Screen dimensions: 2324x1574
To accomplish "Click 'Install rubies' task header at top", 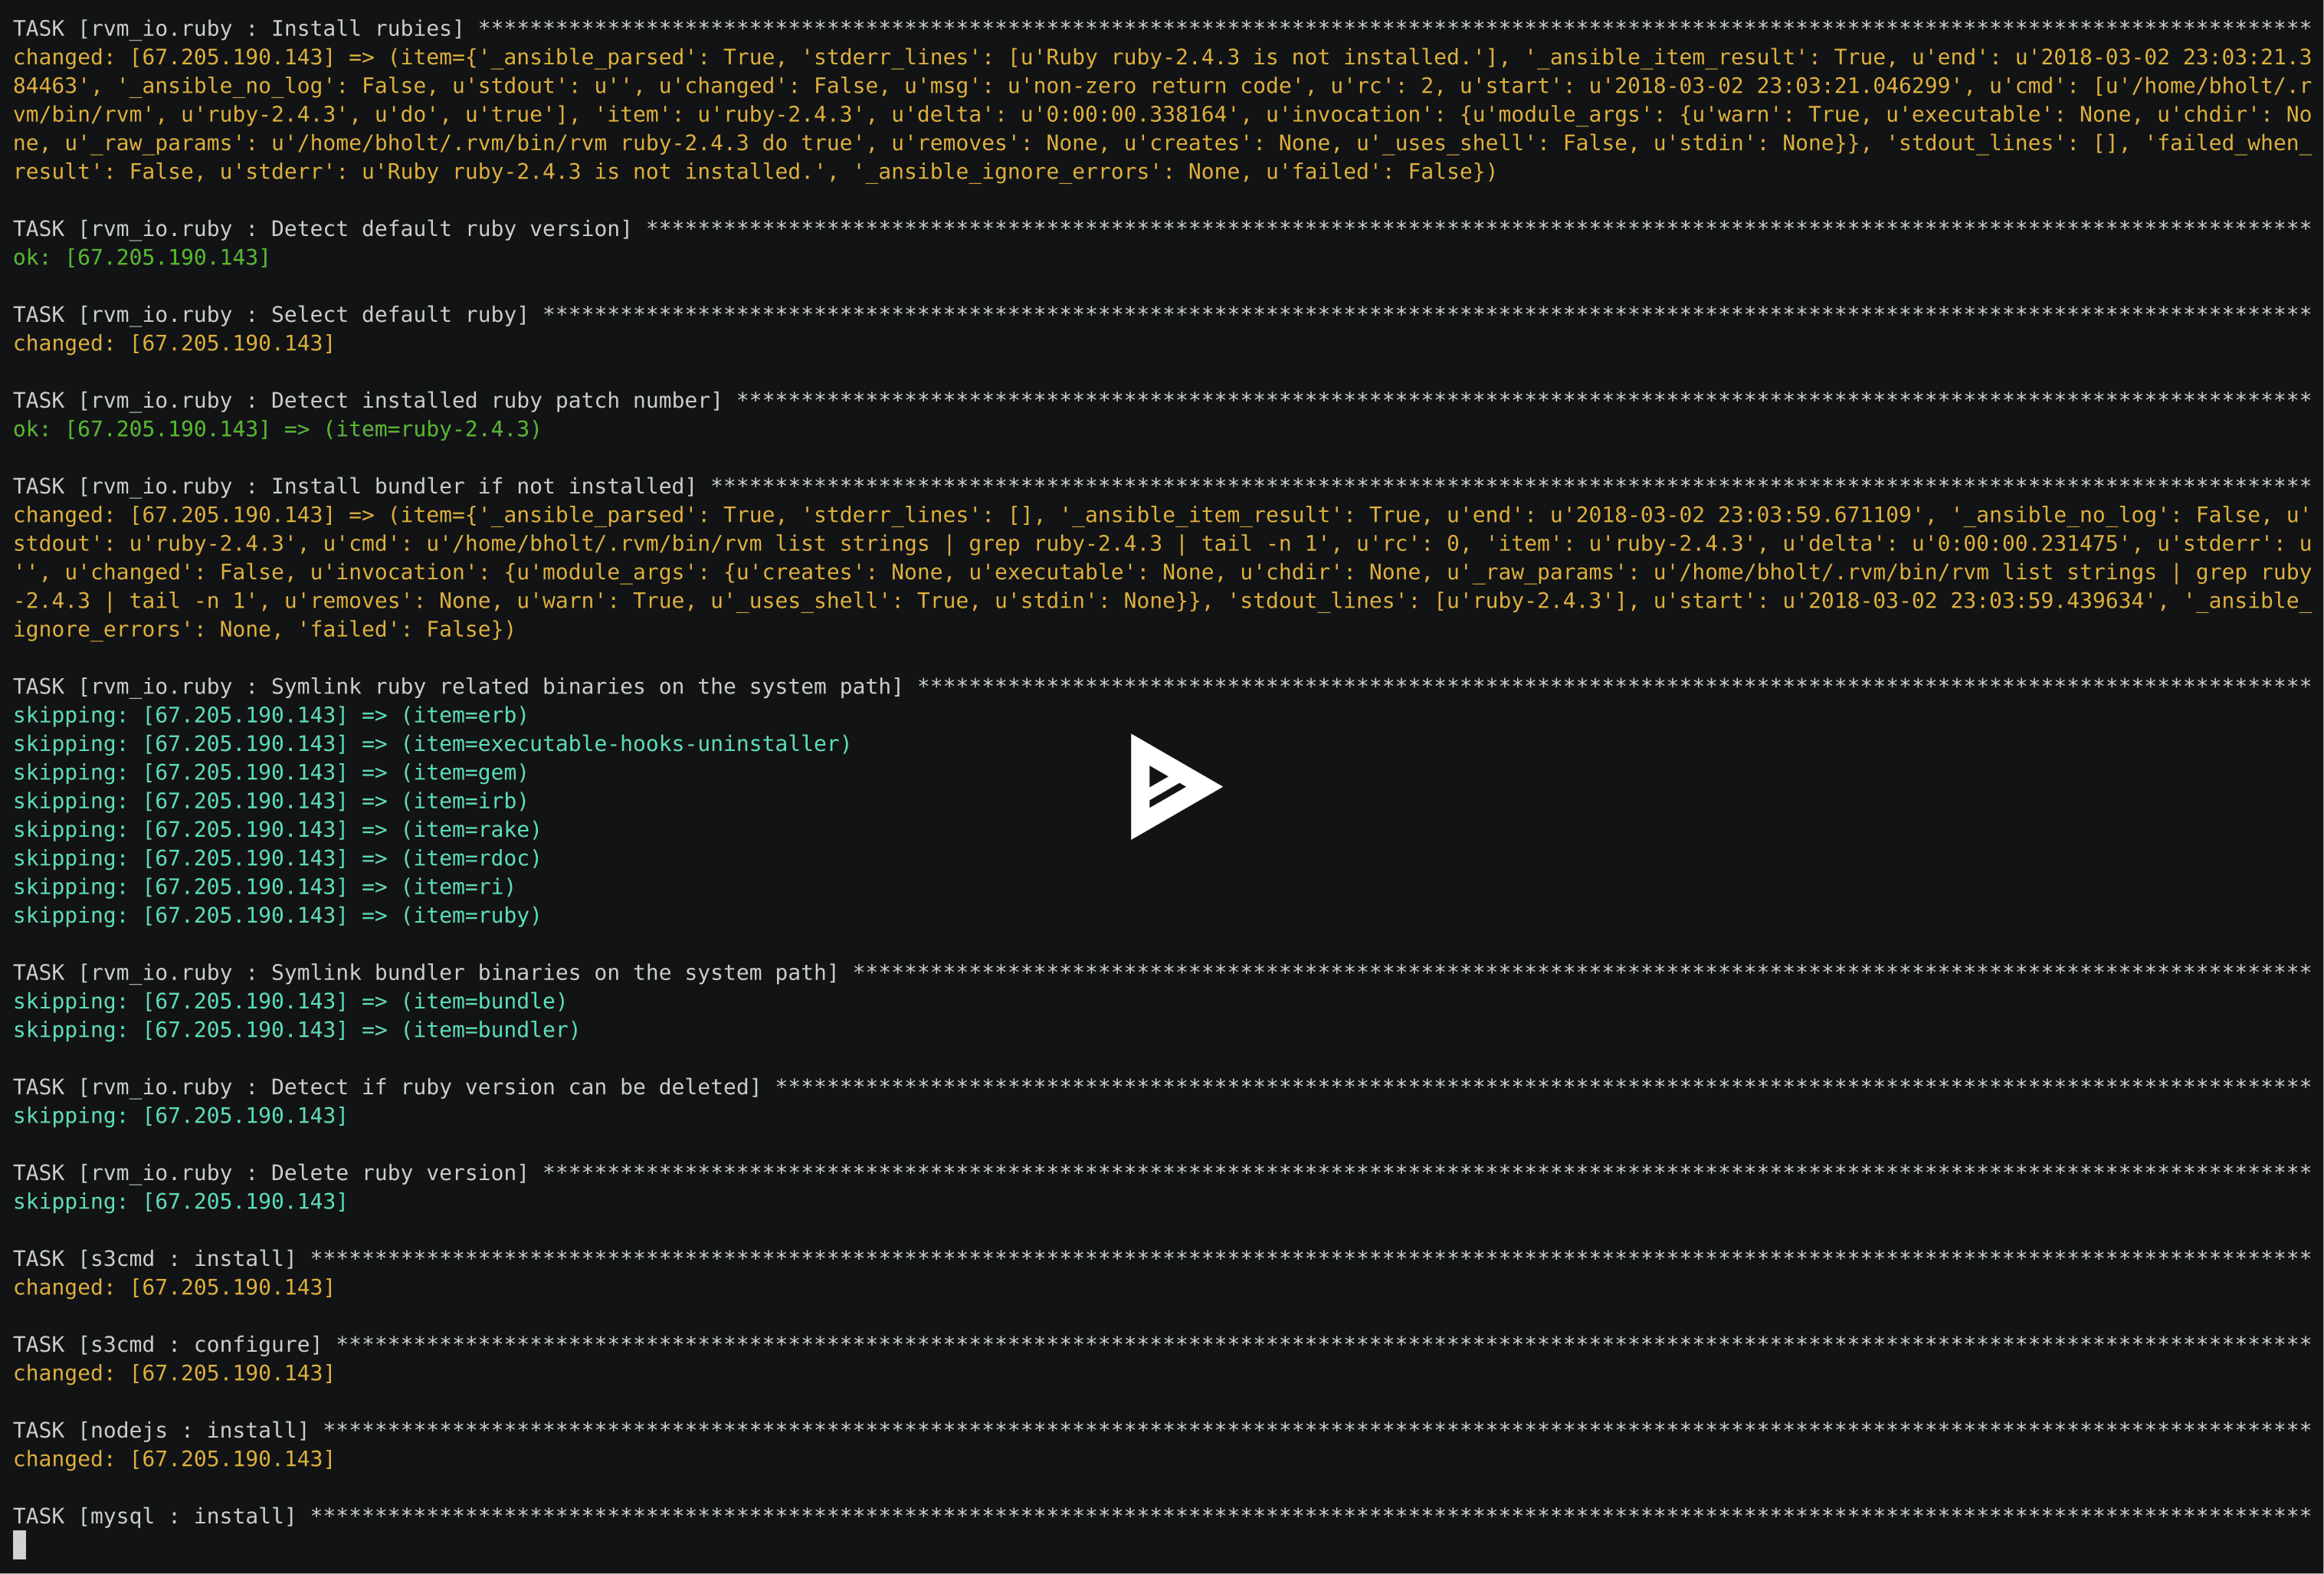I will click(238, 28).
